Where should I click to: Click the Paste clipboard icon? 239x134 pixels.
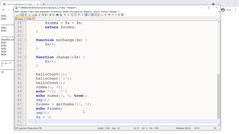tap(46, 15)
